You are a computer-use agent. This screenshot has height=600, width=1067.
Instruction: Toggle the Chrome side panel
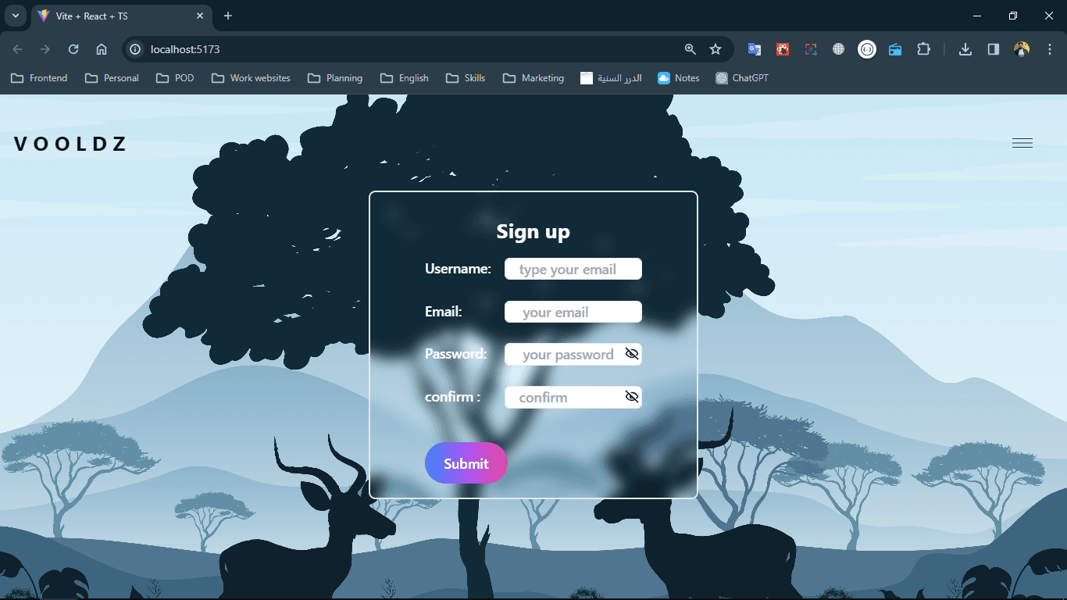click(x=994, y=49)
